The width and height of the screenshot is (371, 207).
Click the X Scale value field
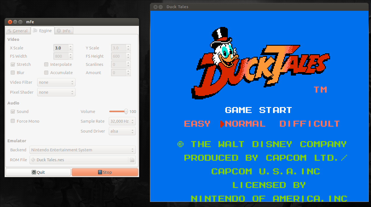(61, 48)
